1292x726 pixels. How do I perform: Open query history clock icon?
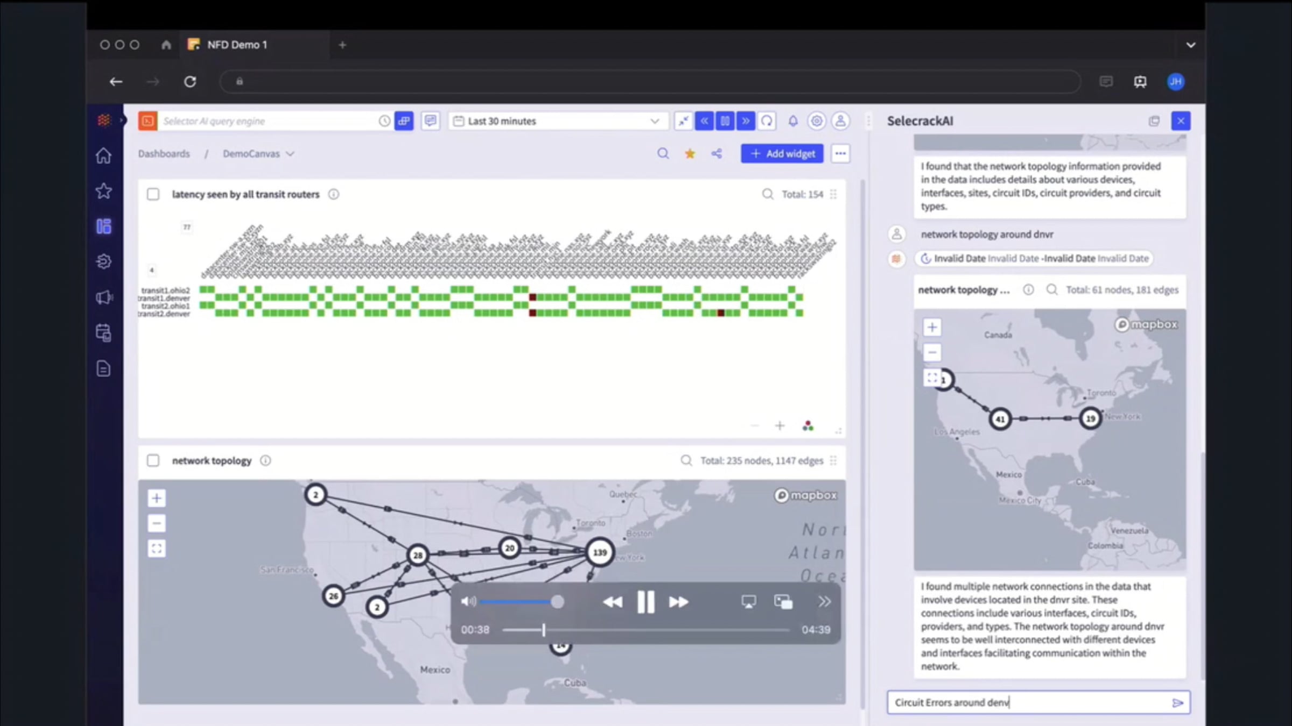coord(384,121)
